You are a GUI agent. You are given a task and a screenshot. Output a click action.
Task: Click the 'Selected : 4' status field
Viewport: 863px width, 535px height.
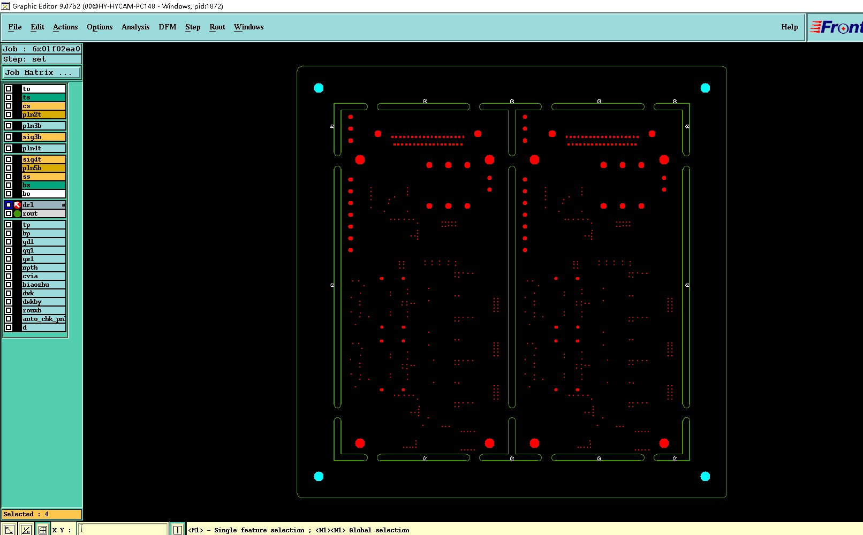click(42, 514)
